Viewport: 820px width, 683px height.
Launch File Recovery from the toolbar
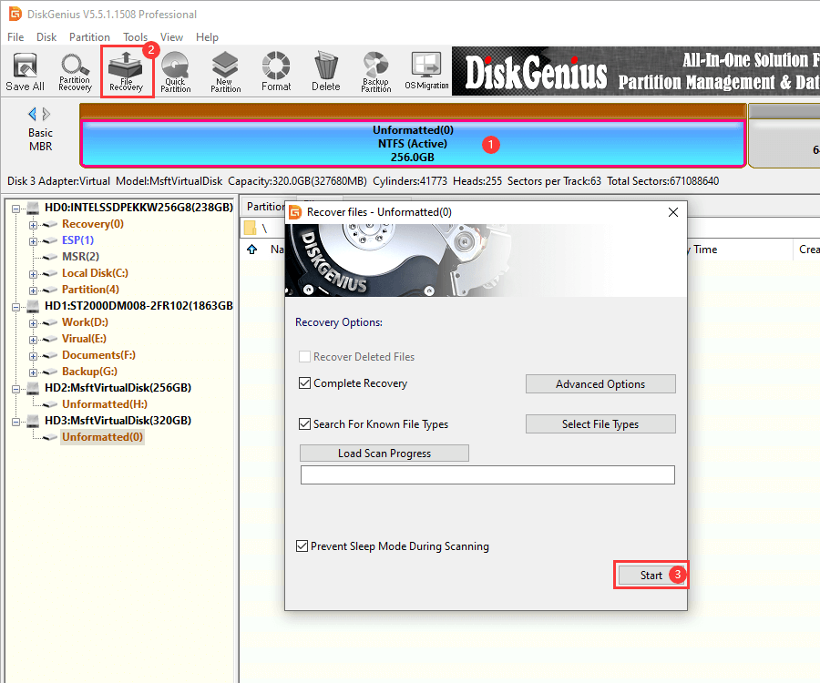[126, 72]
